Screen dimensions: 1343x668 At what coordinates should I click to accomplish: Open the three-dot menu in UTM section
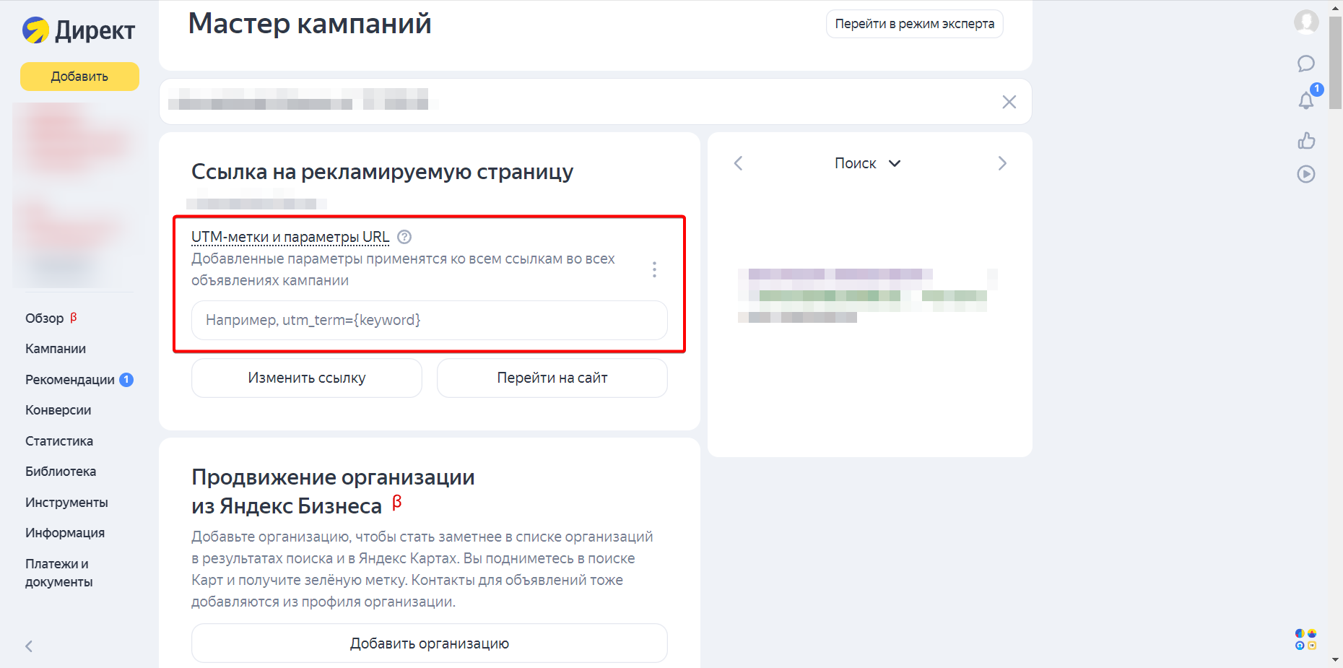tap(654, 269)
